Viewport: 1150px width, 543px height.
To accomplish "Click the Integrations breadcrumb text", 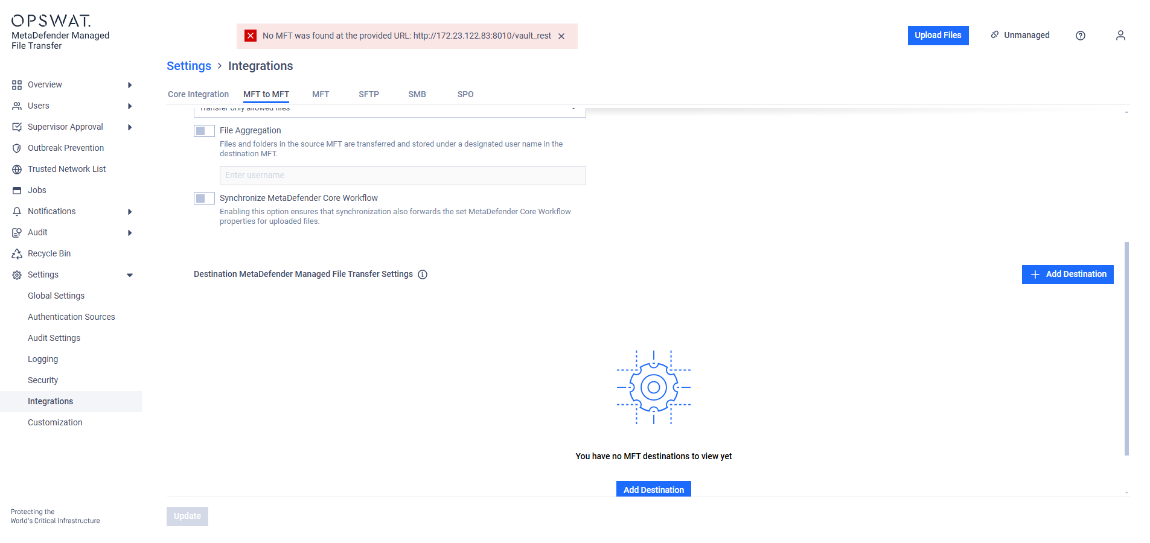I will pyautogui.click(x=260, y=66).
